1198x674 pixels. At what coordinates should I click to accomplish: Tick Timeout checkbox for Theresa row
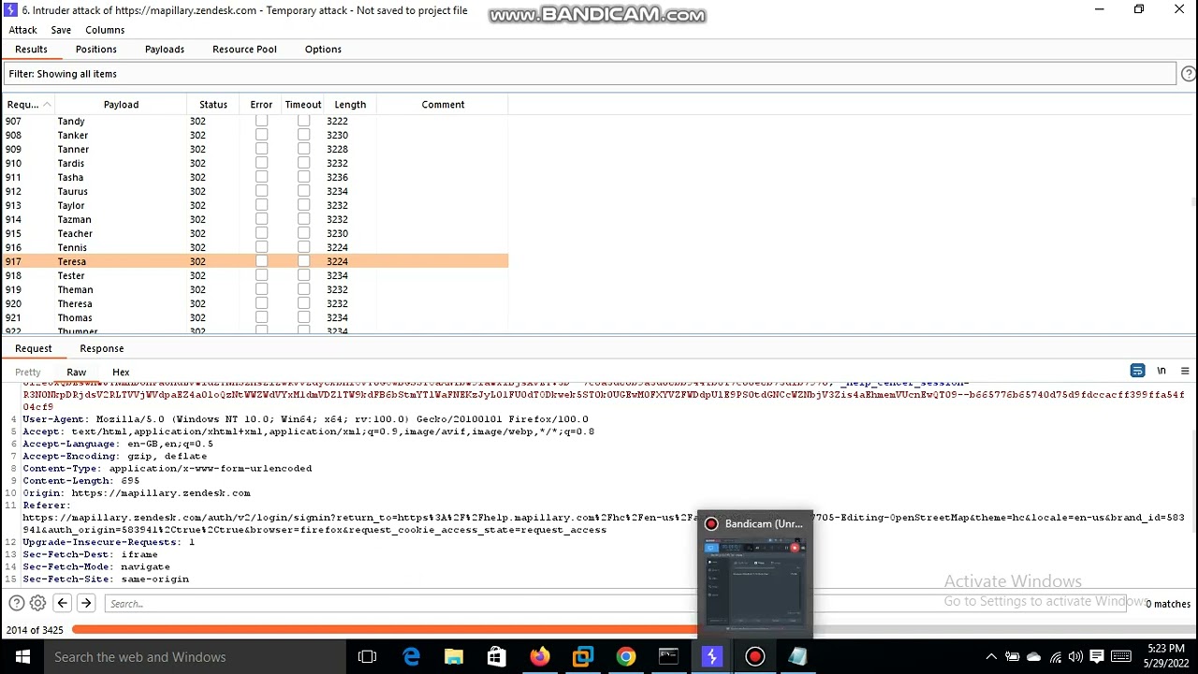[x=303, y=303]
